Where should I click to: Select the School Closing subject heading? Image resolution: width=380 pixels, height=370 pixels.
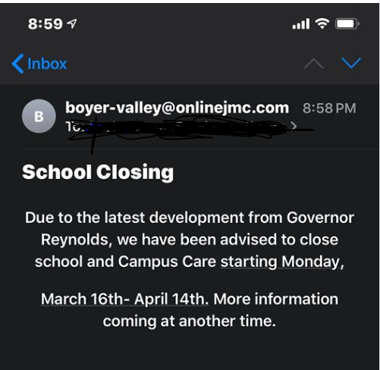pos(98,172)
